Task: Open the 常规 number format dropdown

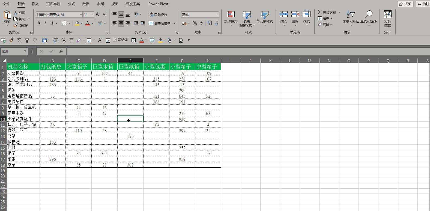Action: click(x=217, y=15)
